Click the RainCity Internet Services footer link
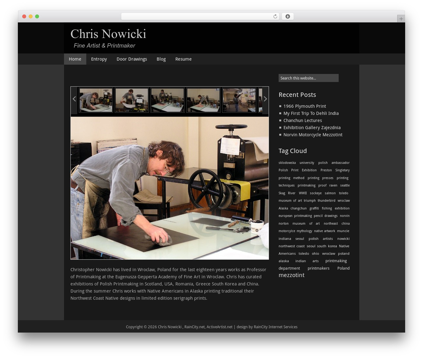 tap(276, 327)
